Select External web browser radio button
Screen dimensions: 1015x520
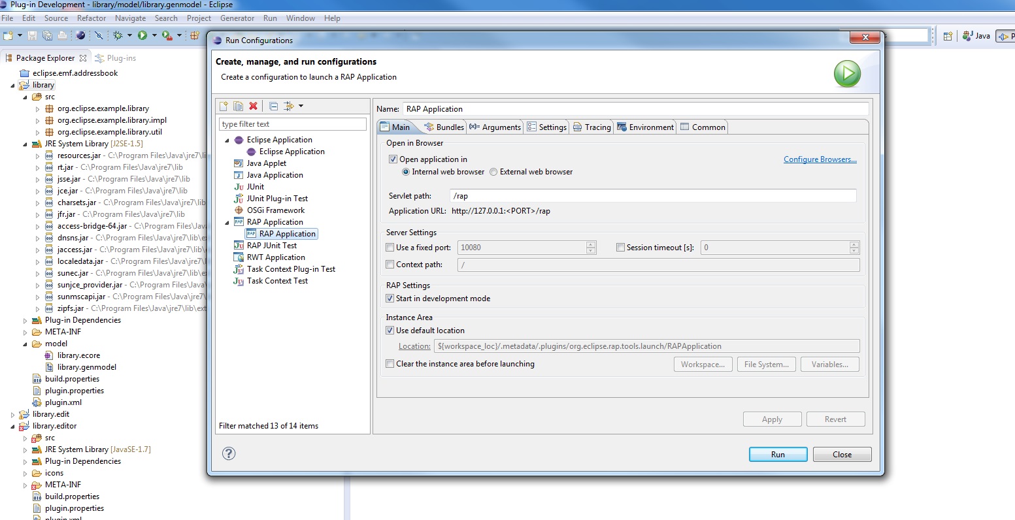pos(493,172)
